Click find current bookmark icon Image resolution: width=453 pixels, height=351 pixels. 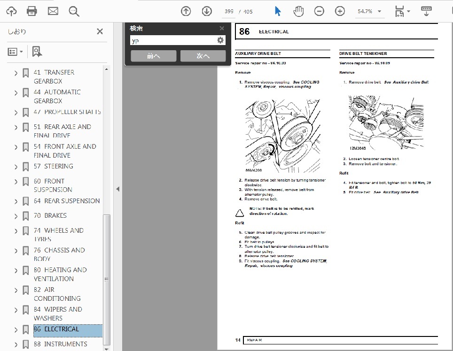pos(37,52)
